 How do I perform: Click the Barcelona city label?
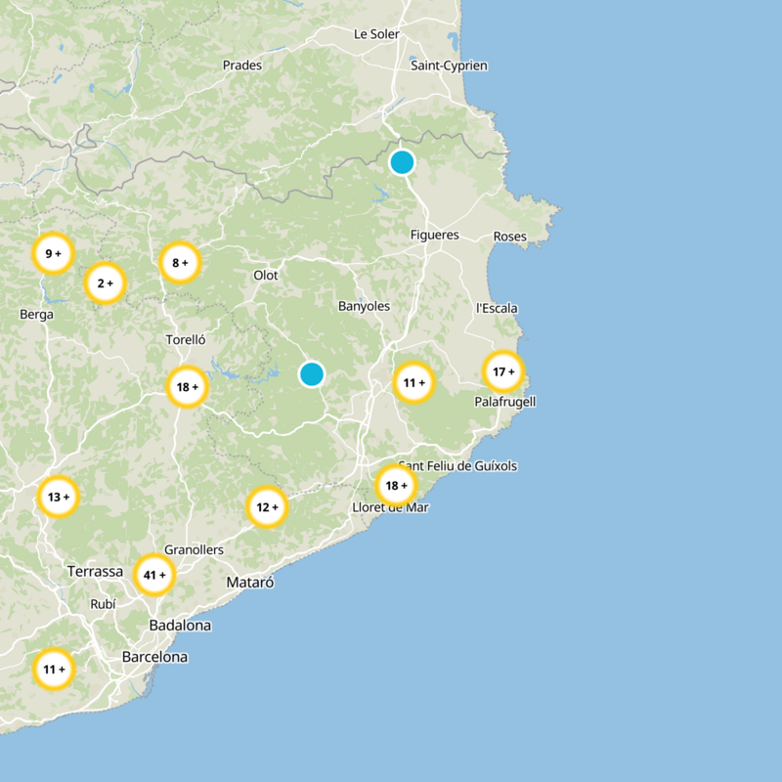coord(155,657)
